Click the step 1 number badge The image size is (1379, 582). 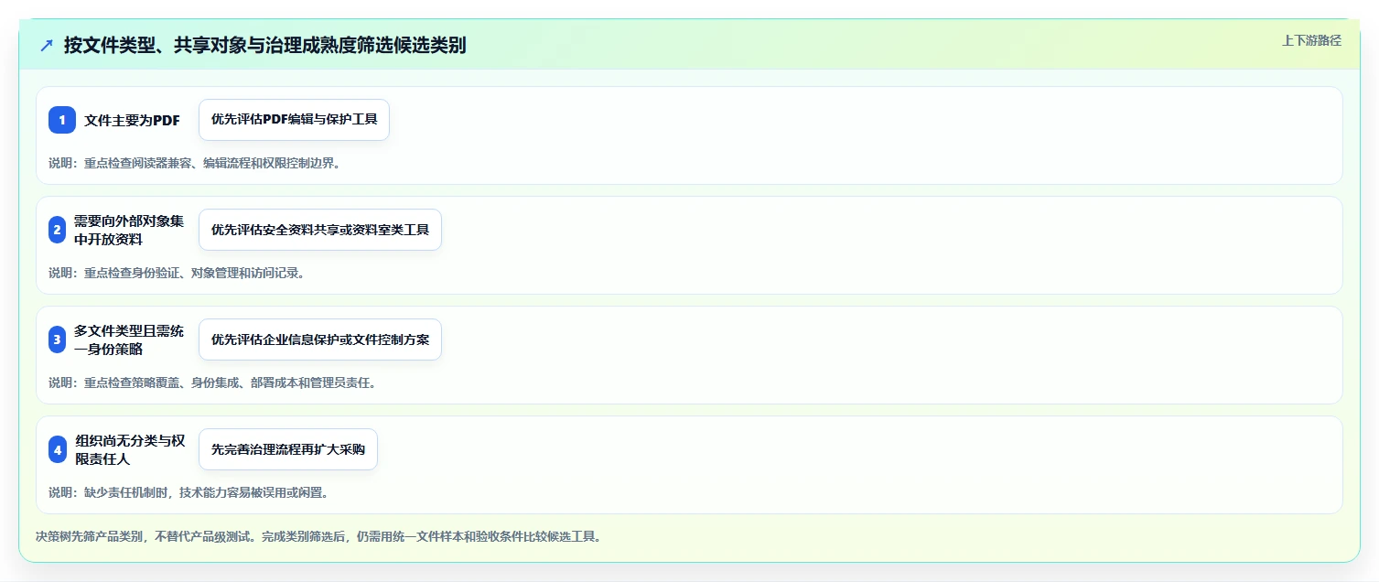pyautogui.click(x=62, y=120)
